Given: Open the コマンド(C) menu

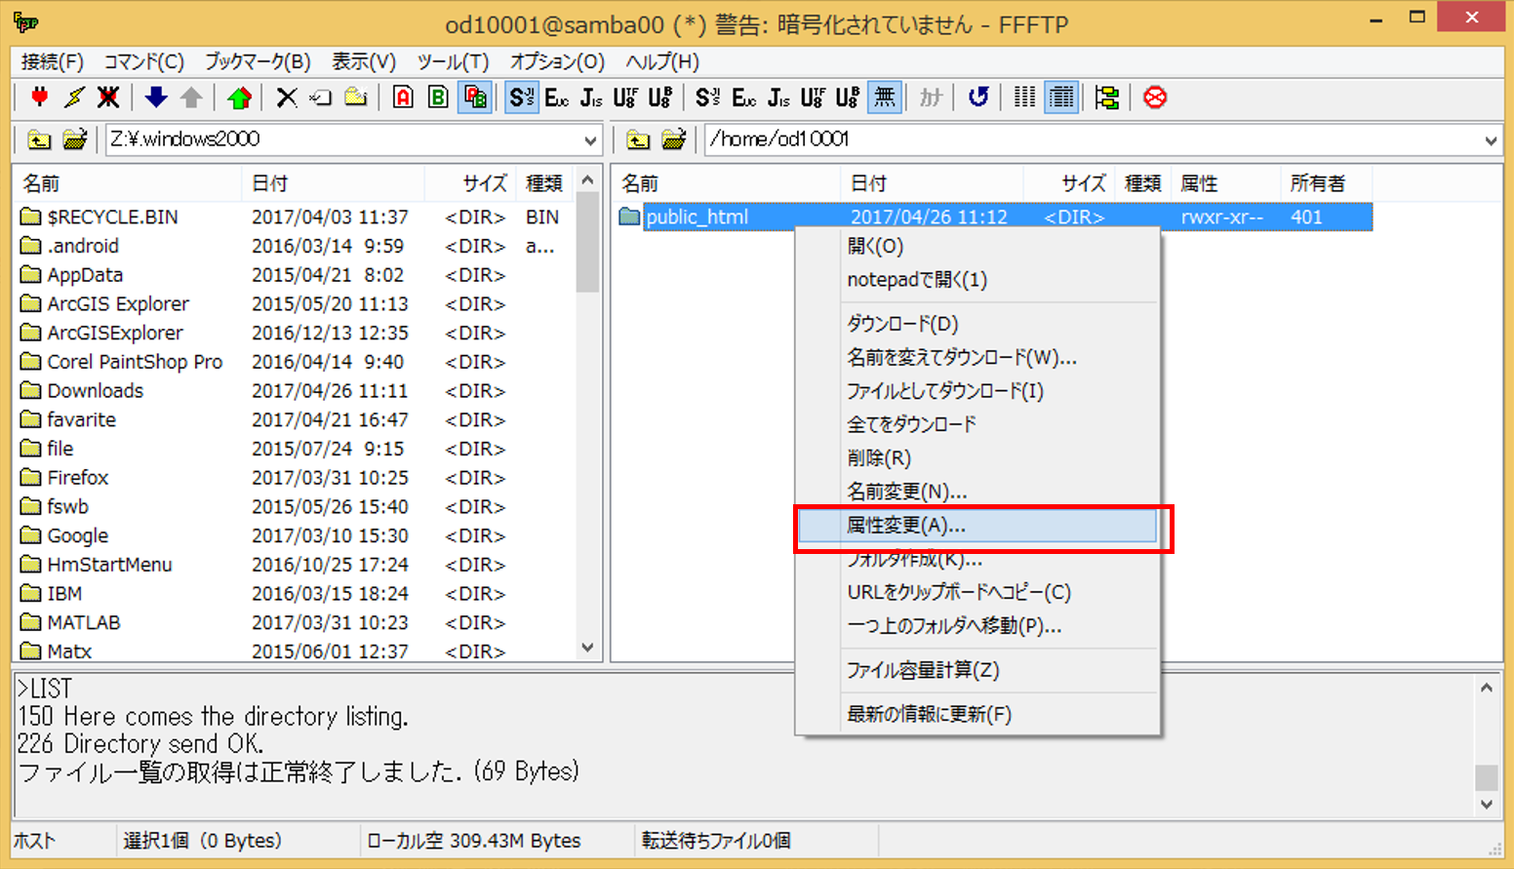Looking at the screenshot, I should [143, 61].
